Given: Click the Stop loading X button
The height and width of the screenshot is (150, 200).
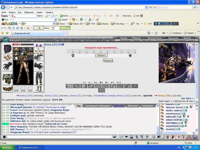Looking at the screenshot, I should 155,7.
